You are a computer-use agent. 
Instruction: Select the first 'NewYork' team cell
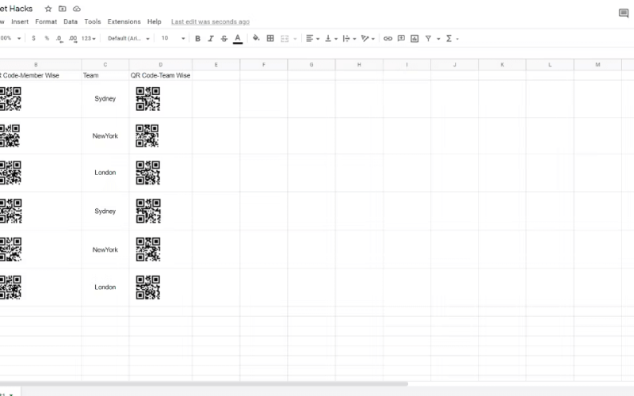[x=105, y=135]
